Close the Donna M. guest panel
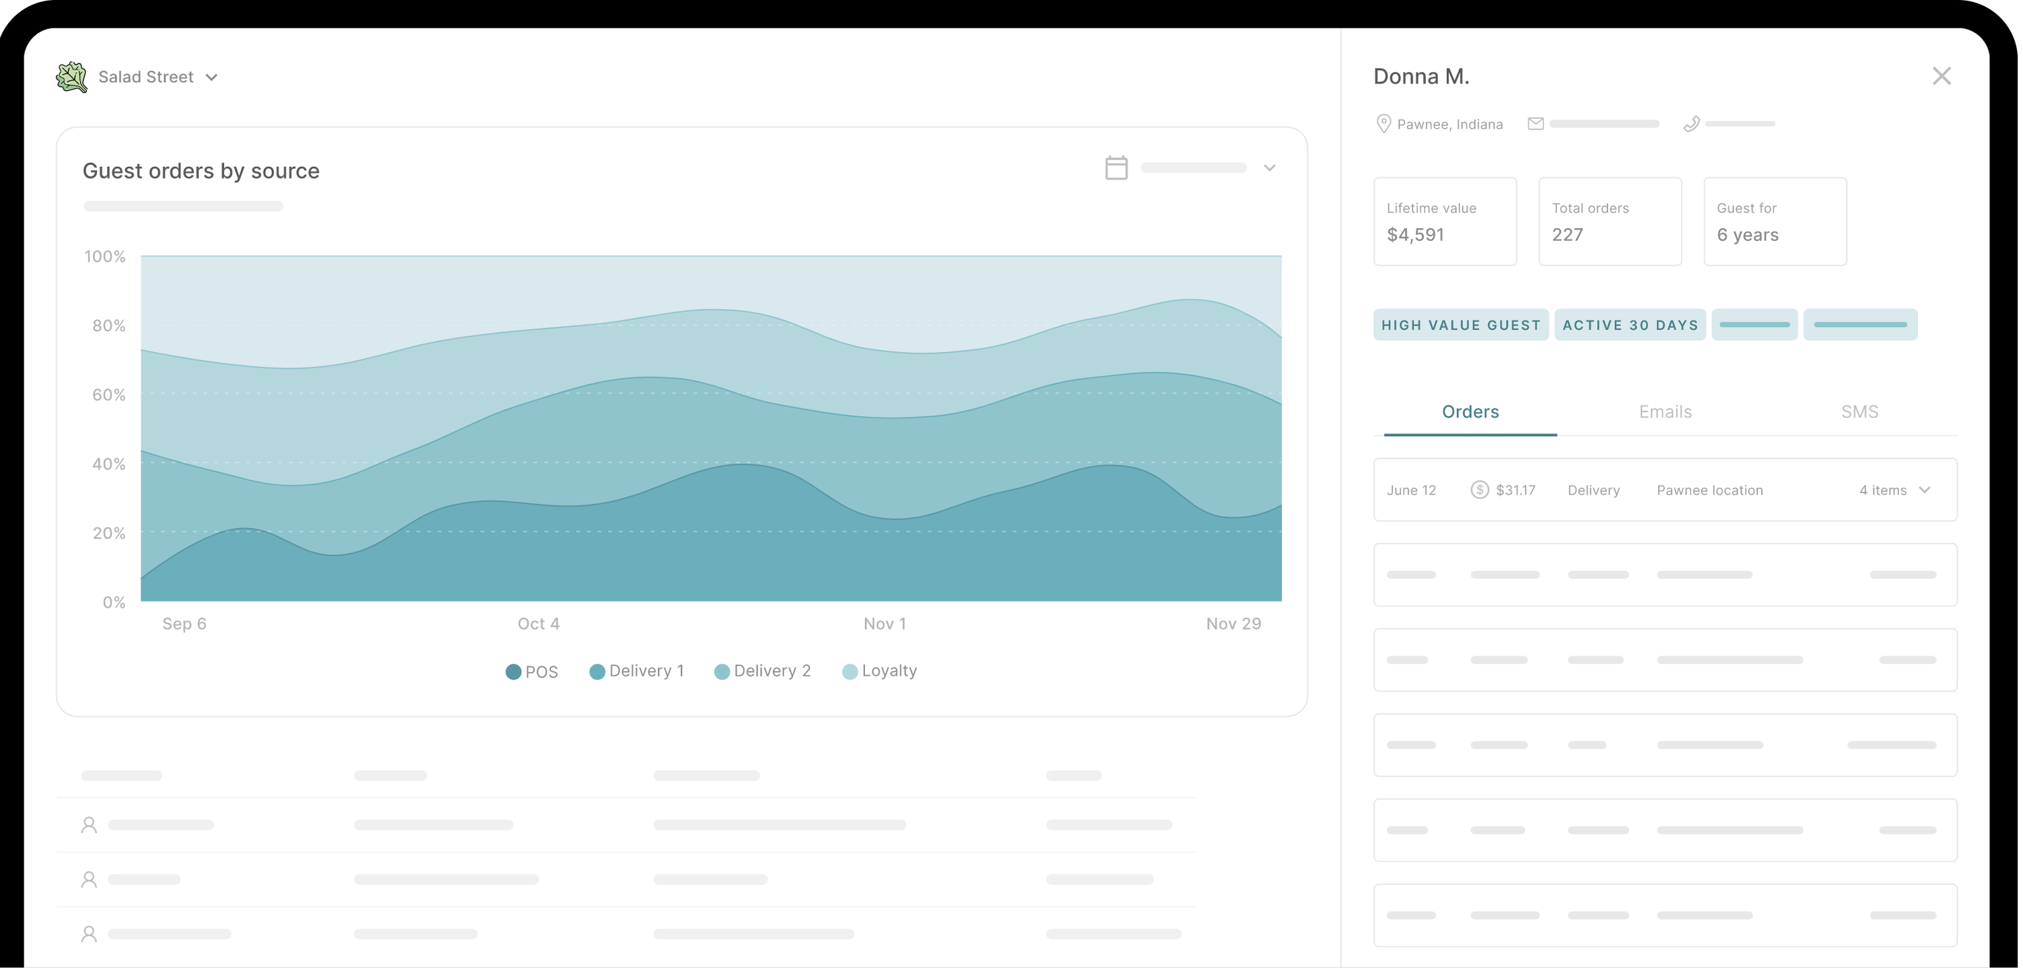The image size is (2023, 969). (x=1942, y=76)
